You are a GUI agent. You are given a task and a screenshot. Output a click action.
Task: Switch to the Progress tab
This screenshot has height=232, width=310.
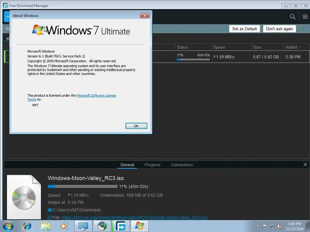click(x=153, y=165)
